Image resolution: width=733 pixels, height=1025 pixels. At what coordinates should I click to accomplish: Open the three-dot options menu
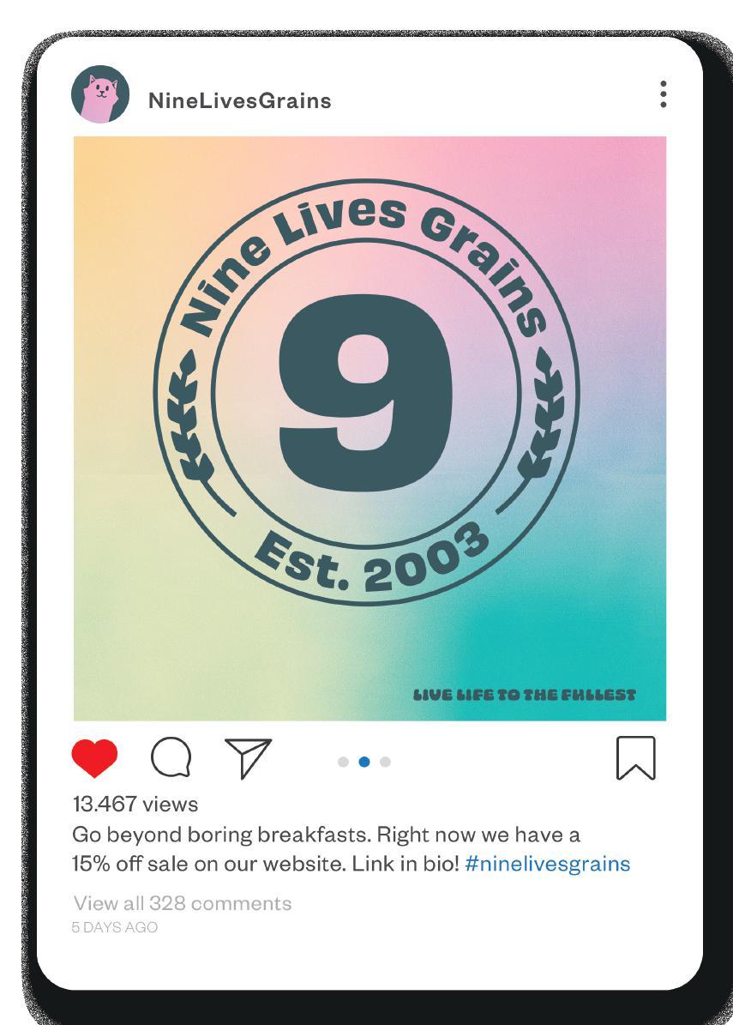[x=663, y=94]
